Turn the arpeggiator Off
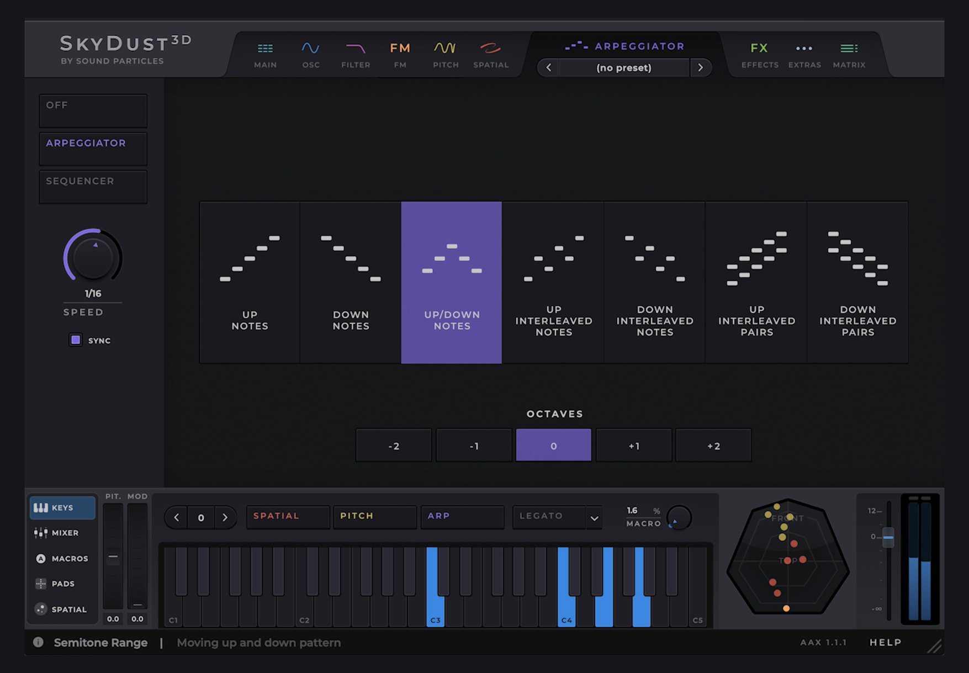This screenshot has width=969, height=673. pyautogui.click(x=93, y=110)
